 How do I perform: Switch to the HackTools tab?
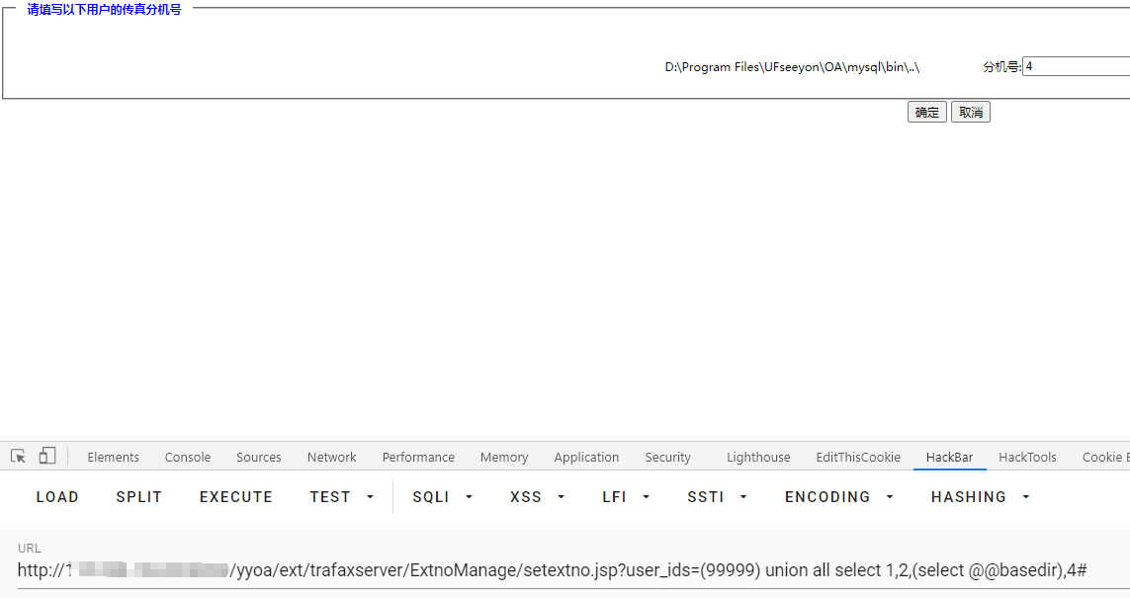point(1027,458)
